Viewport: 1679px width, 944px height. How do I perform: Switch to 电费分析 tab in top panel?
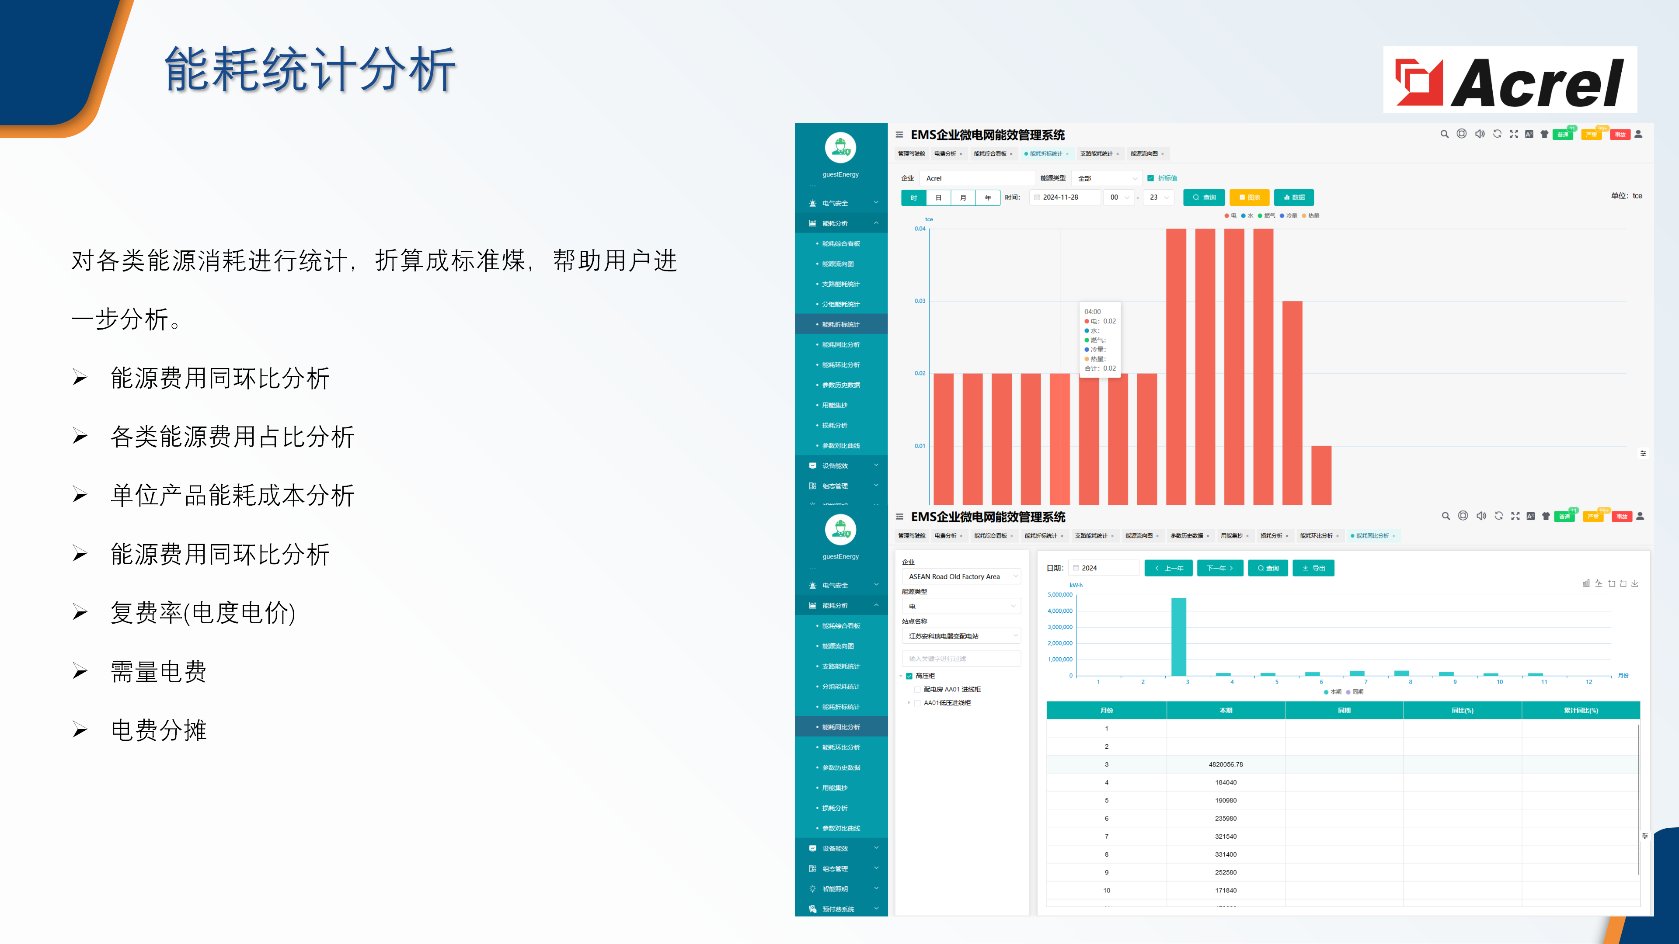click(944, 154)
